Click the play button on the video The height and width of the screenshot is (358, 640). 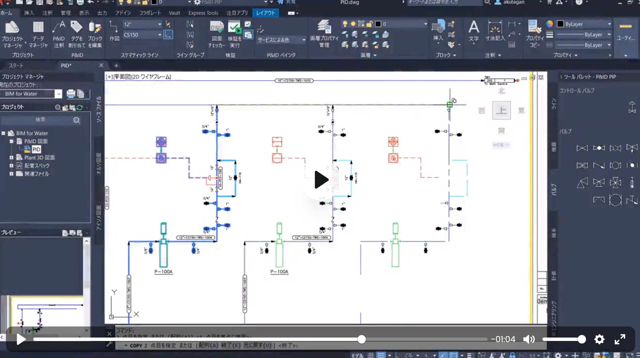321,180
